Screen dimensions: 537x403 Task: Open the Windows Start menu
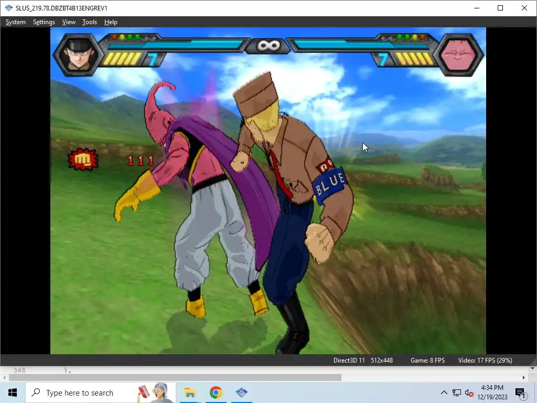click(x=13, y=393)
